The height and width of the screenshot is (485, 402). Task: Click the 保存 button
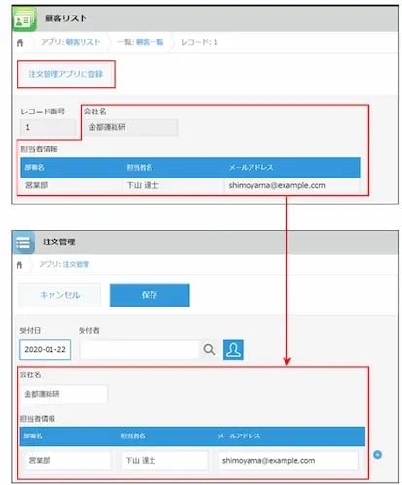tap(150, 295)
